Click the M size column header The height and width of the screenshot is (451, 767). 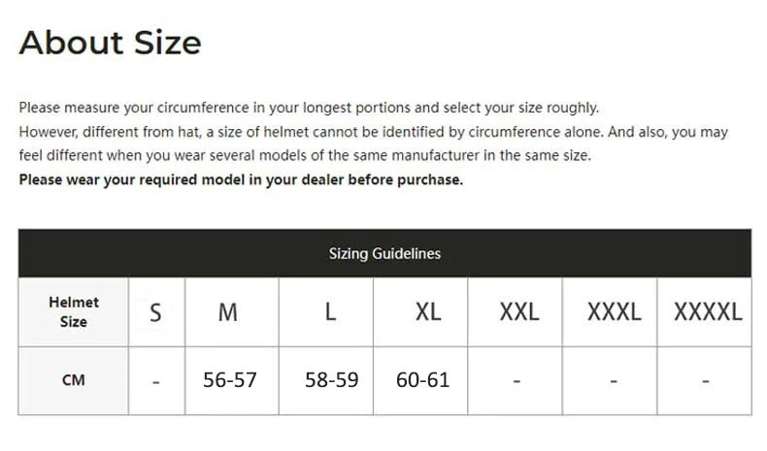pyautogui.click(x=228, y=312)
